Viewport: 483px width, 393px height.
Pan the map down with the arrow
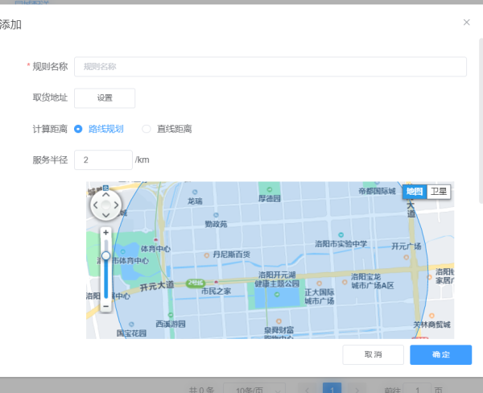pos(105,215)
